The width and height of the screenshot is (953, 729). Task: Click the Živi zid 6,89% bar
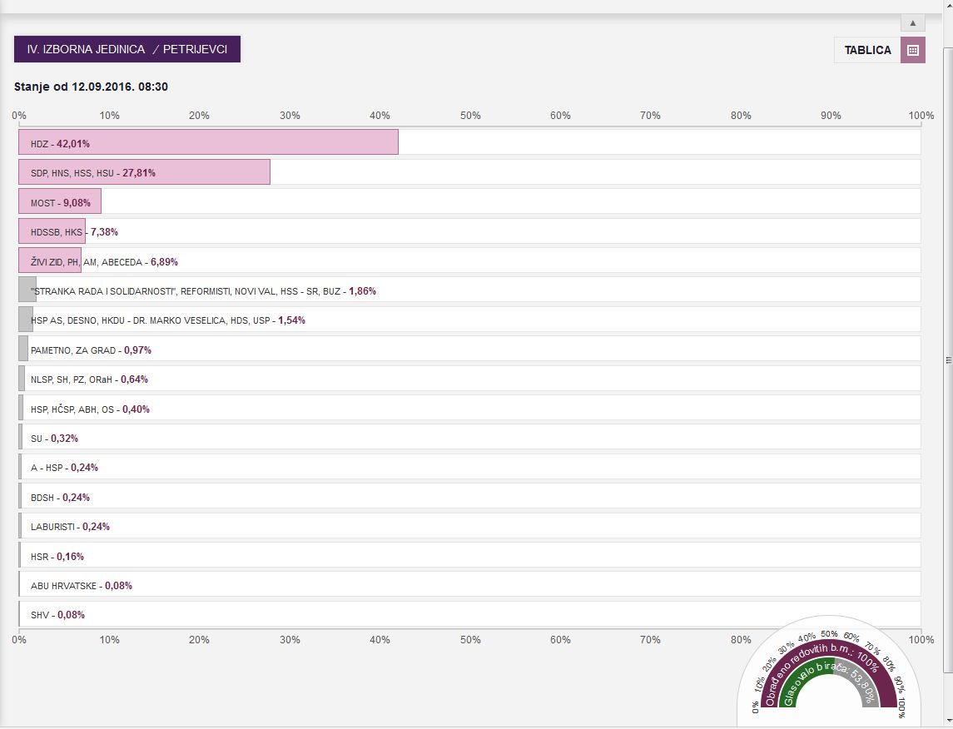[x=50, y=261]
